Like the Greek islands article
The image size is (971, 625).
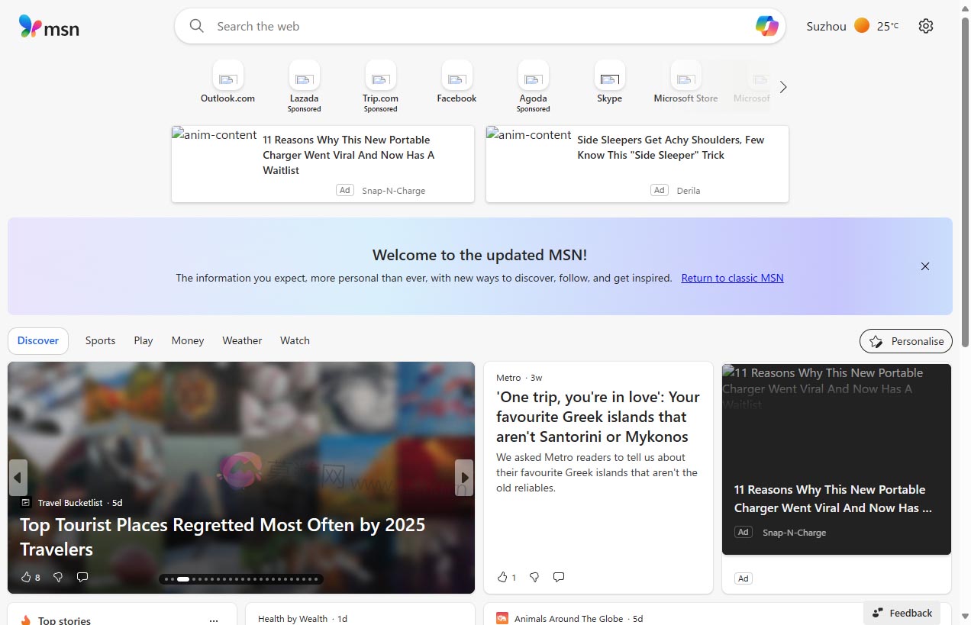[x=502, y=577]
